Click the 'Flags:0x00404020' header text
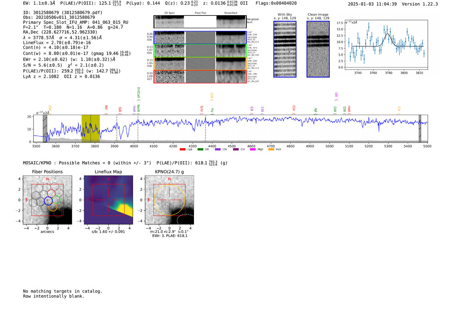 click(x=276, y=3)
